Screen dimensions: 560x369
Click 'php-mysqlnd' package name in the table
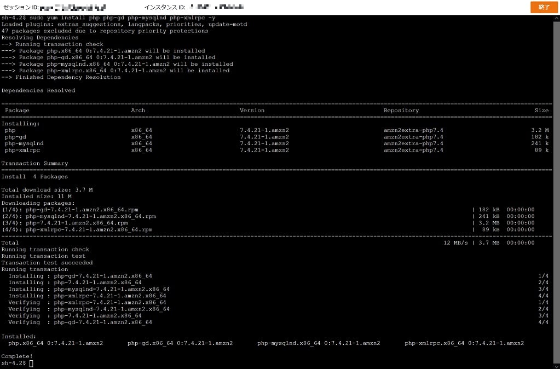click(x=24, y=143)
